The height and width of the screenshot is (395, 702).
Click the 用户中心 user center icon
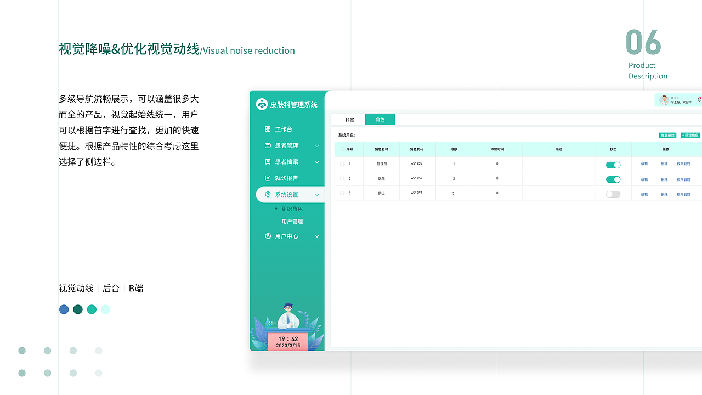click(x=268, y=236)
